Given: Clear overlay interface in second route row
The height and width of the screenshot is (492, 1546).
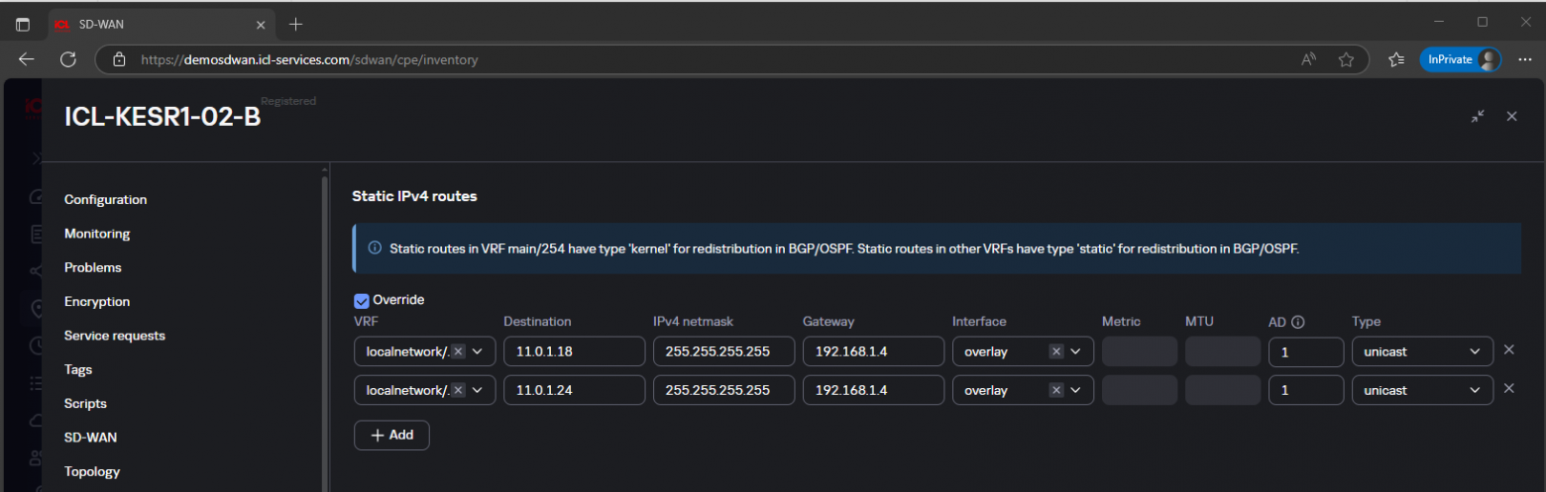Looking at the screenshot, I should point(1056,390).
